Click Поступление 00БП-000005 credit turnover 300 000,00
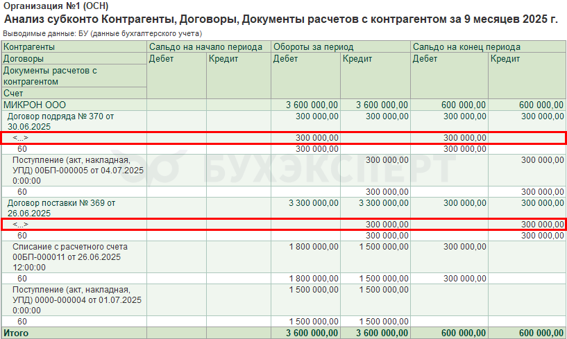Image resolution: width=567 pixels, height=339 pixels. [387, 159]
